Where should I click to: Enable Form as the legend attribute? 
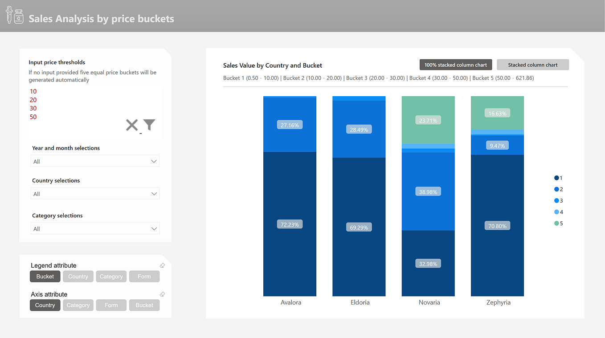(144, 276)
